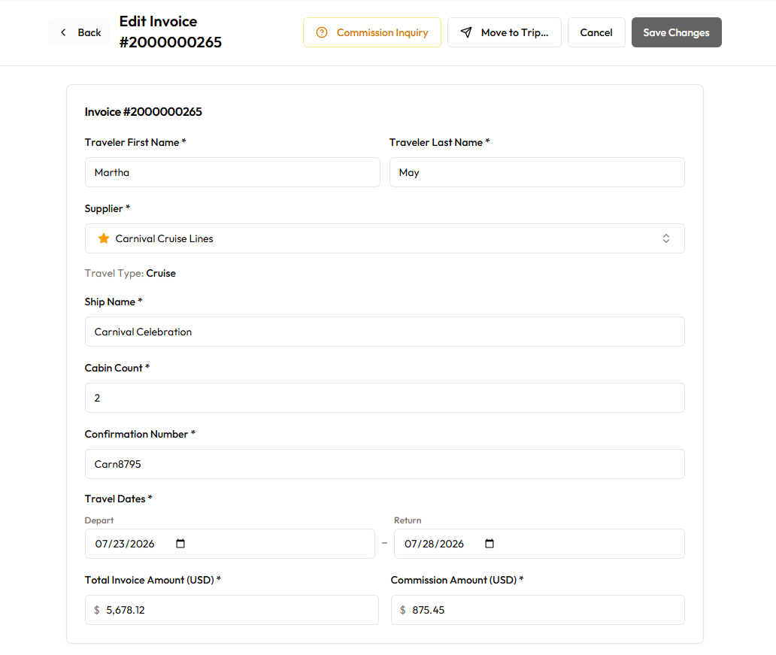Open the Supplier dropdown
This screenshot has height=655, width=776.
384,238
